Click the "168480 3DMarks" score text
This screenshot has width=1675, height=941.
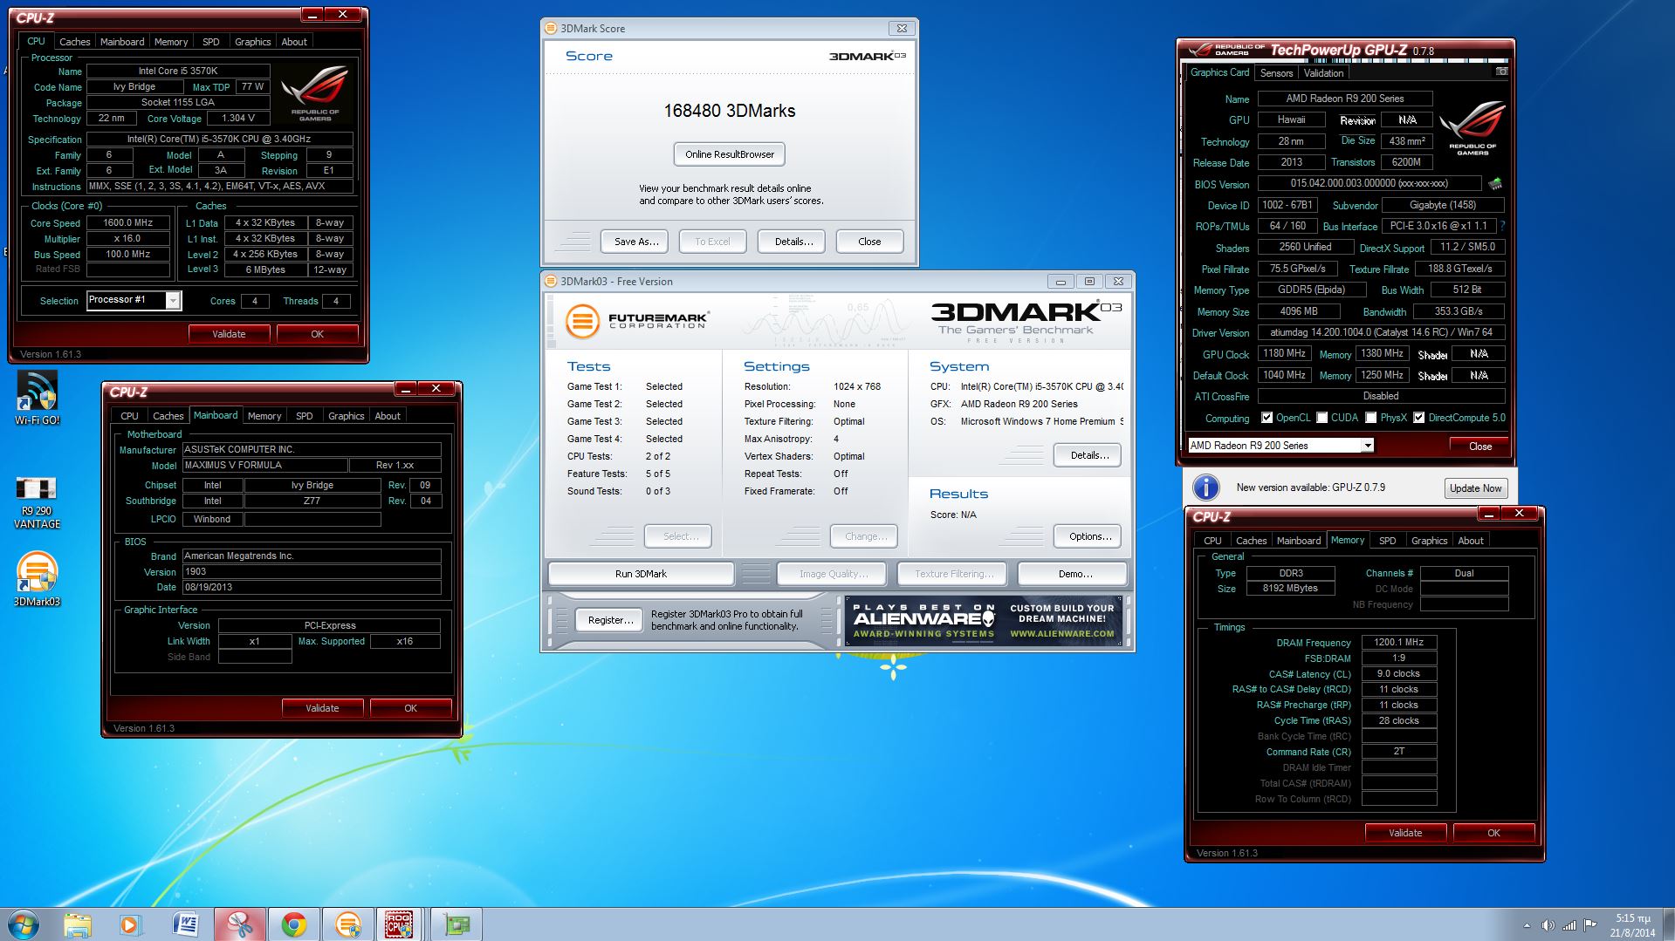coord(730,111)
